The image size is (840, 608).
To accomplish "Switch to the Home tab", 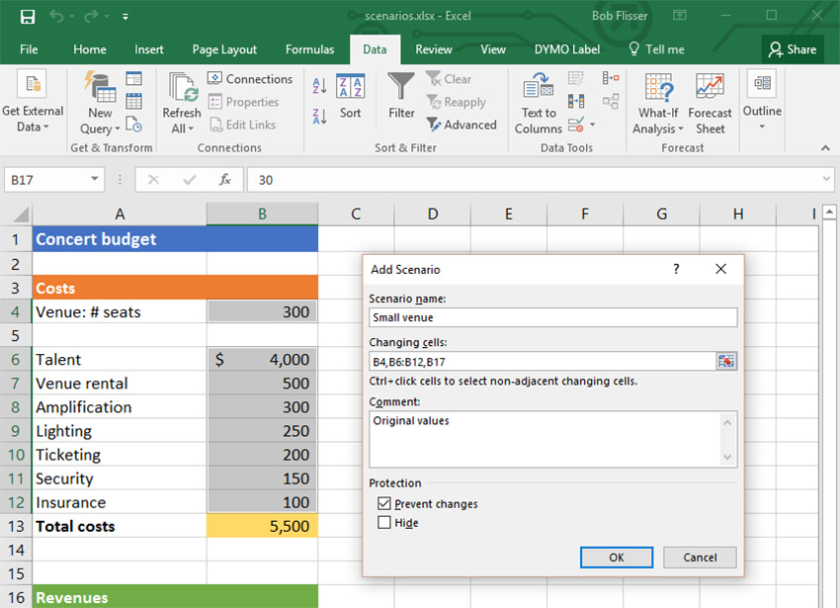I will tap(90, 49).
